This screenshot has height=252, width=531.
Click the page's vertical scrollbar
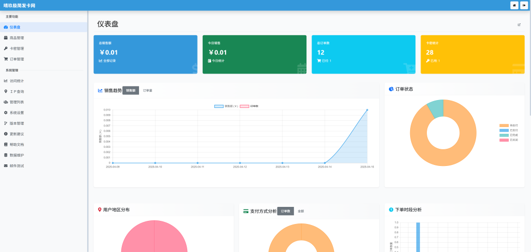click(529, 62)
